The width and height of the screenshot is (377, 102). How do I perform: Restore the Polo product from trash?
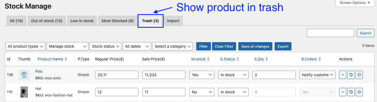pos(351,75)
